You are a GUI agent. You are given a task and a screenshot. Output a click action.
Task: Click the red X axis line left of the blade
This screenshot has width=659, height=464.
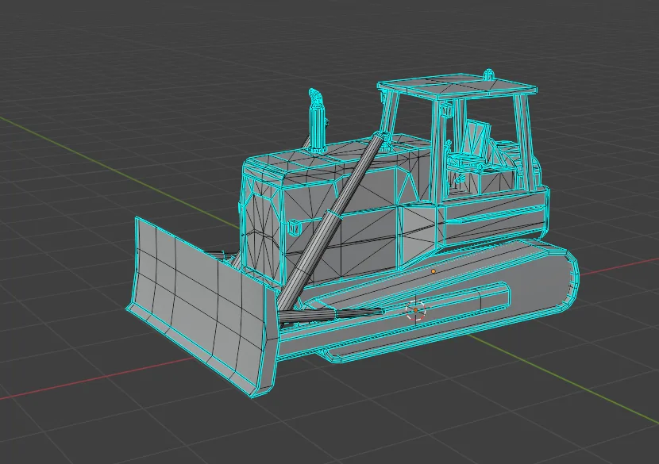[84, 381]
